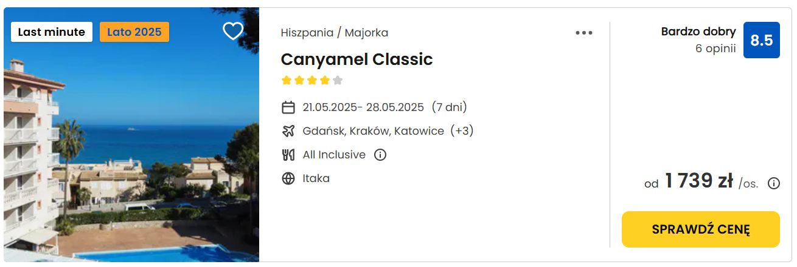Click the 8.5 rating score badge
797x267 pixels.
point(762,41)
